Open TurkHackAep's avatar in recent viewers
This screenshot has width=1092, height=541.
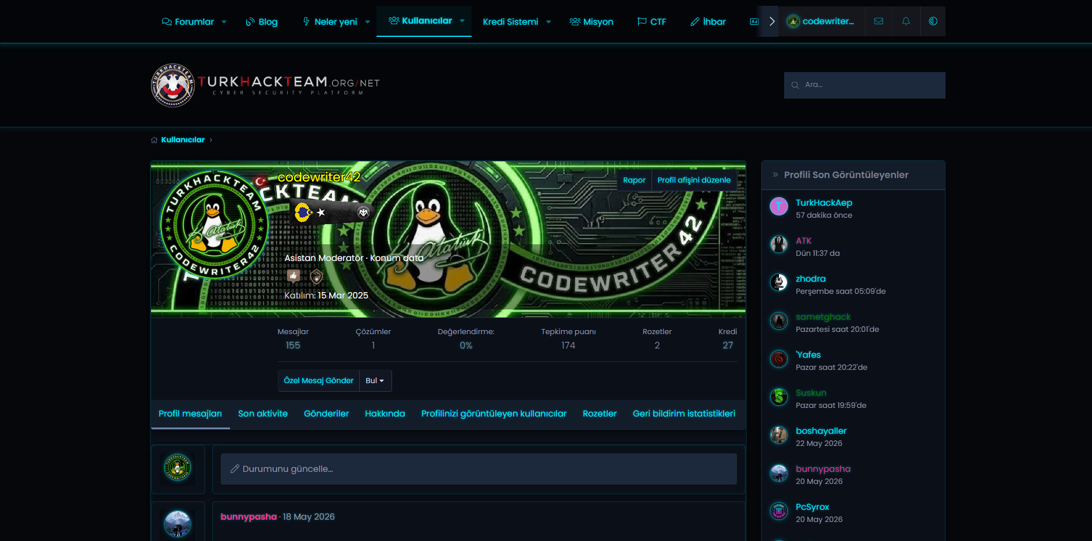(779, 206)
